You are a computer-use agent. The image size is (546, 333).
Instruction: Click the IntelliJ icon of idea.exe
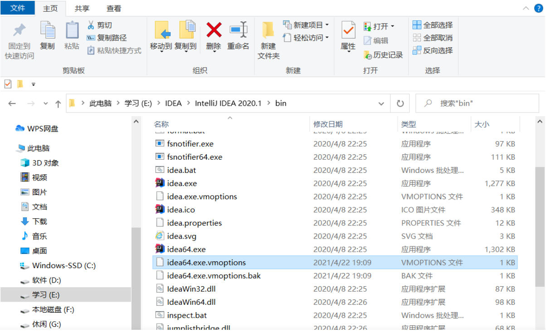[x=159, y=183]
